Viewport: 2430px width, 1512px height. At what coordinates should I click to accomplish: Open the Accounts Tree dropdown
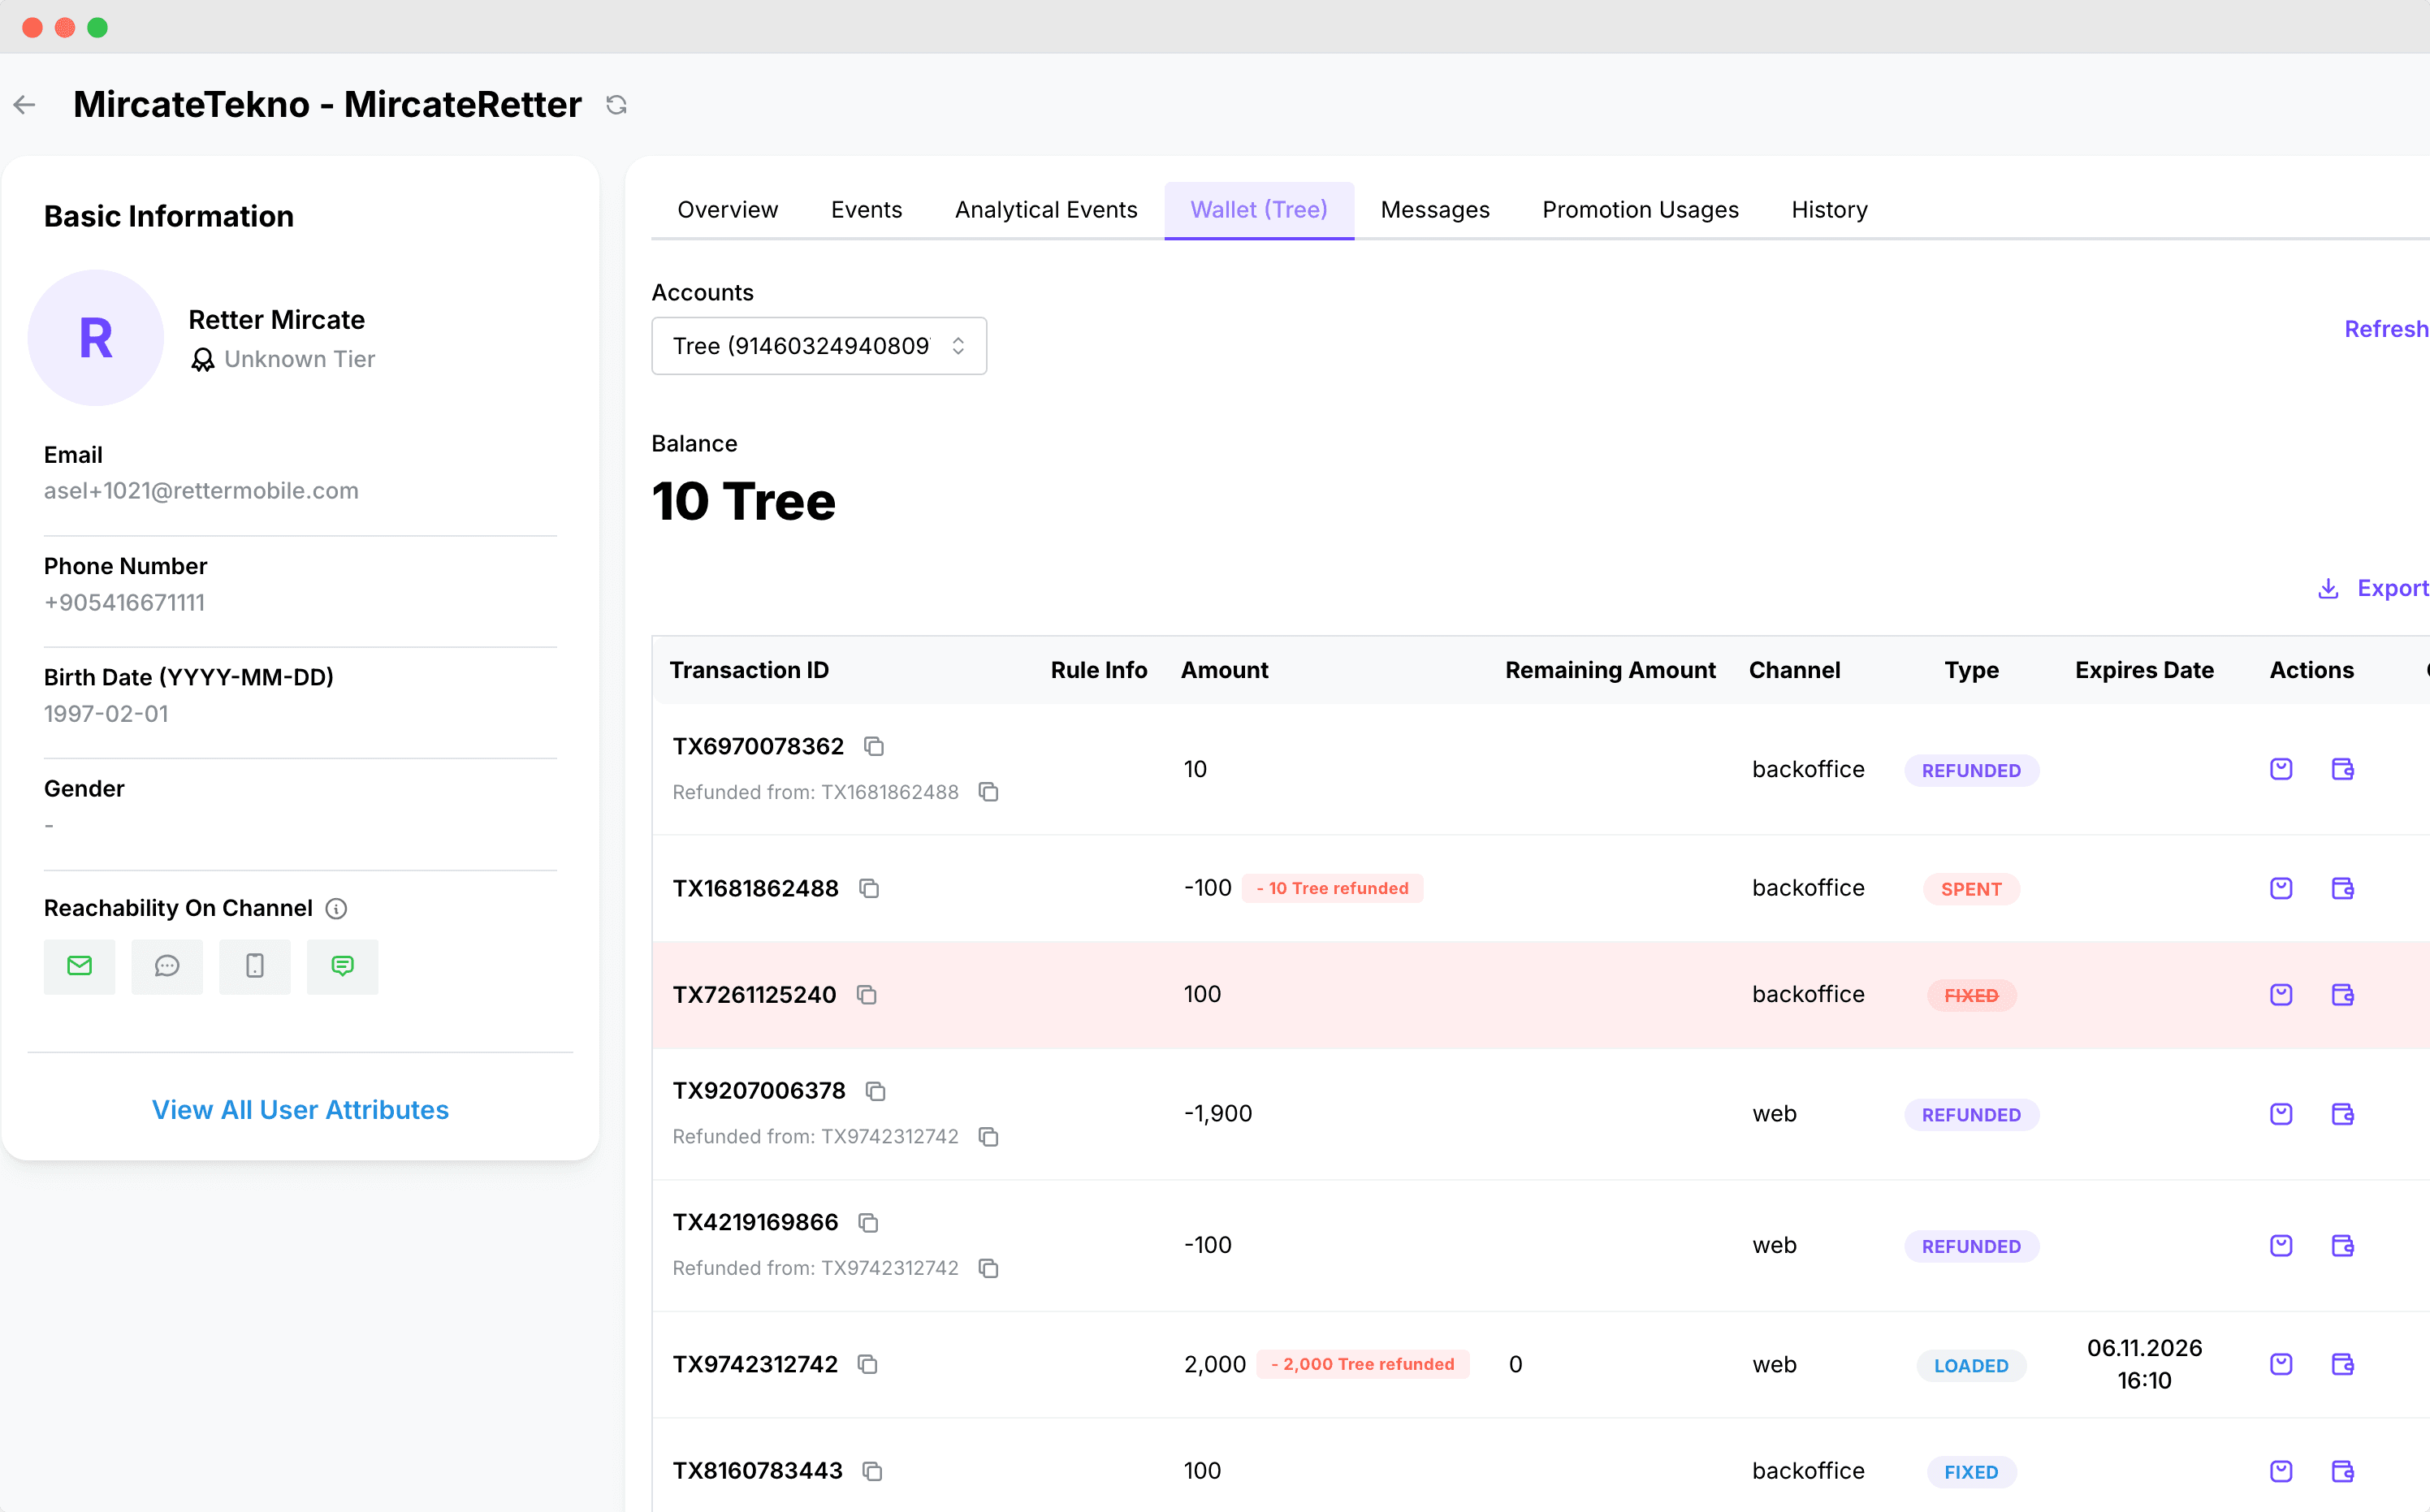pyautogui.click(x=818, y=346)
